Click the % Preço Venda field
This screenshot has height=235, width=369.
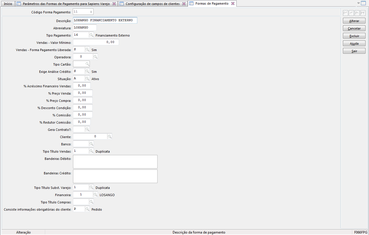click(83, 93)
